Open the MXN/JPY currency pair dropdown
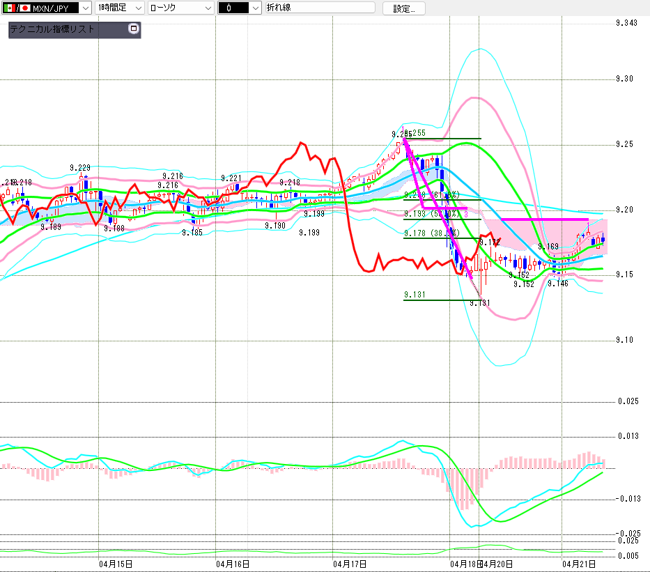This screenshot has height=572, width=650. [85, 8]
